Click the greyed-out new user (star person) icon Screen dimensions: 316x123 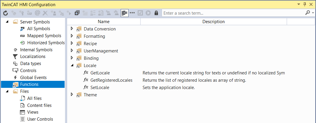[53, 13]
